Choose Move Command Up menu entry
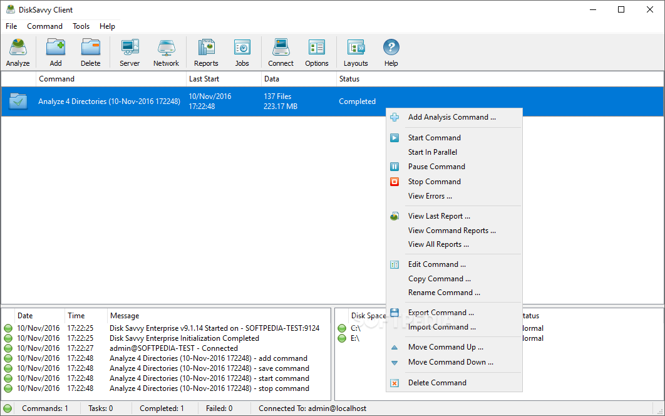This screenshot has width=665, height=416. [454, 347]
